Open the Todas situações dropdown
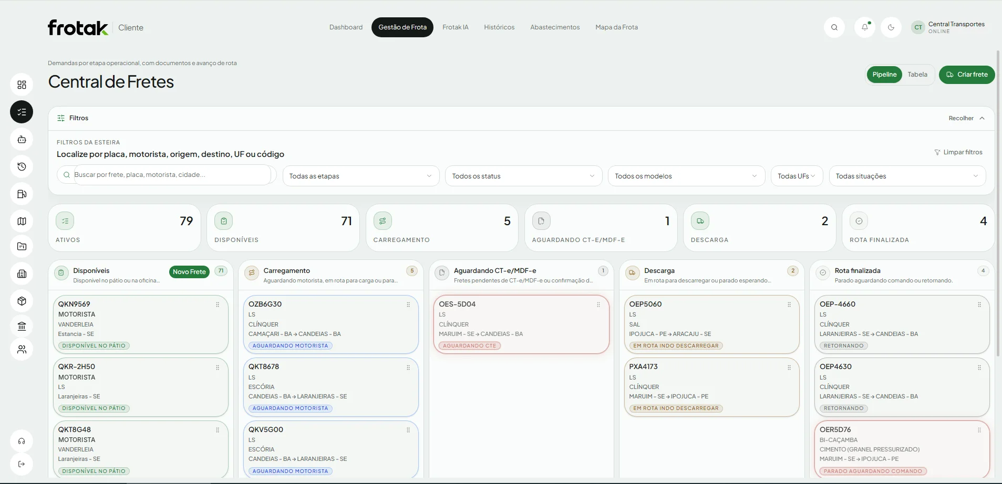This screenshot has height=484, width=1002. pyautogui.click(x=907, y=176)
